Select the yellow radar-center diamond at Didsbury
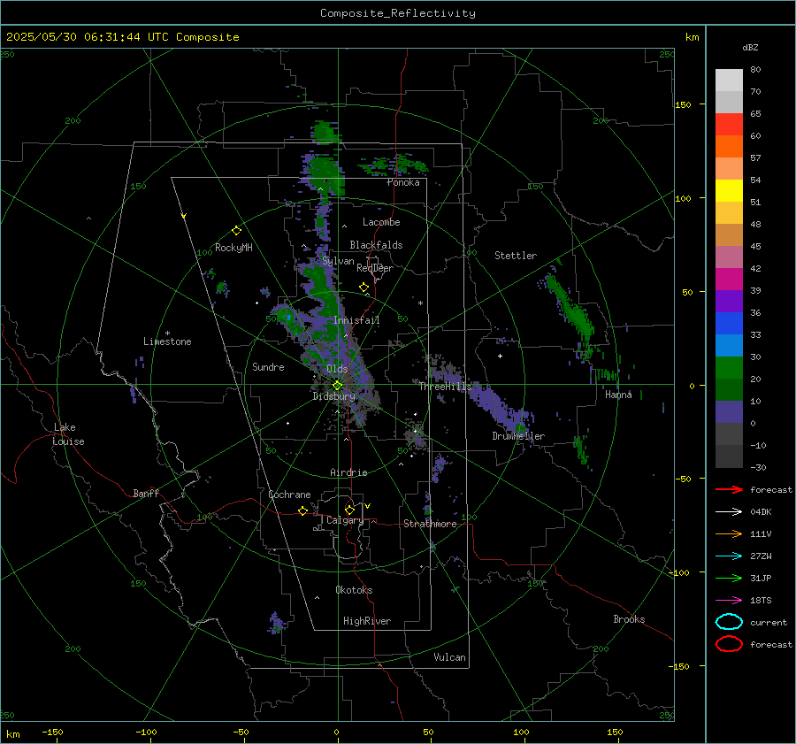 (337, 386)
